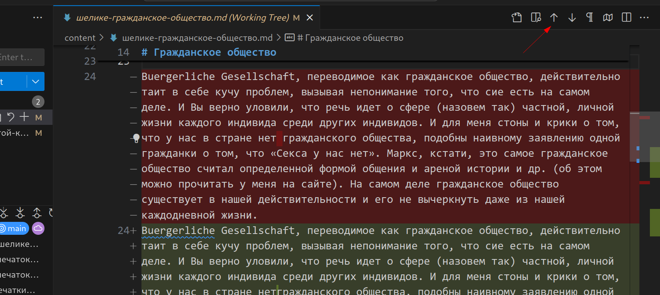Open the markdown preview to the side
660x295 pixels.
[536, 17]
